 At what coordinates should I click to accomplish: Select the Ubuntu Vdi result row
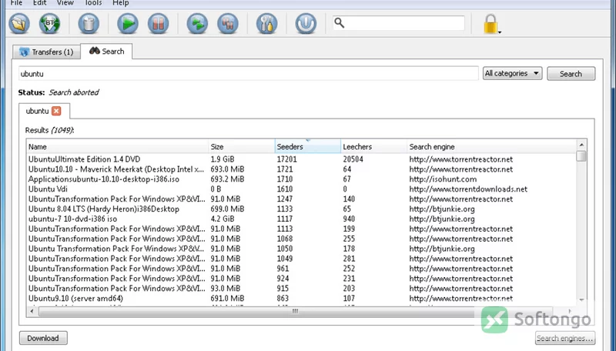[301, 189]
